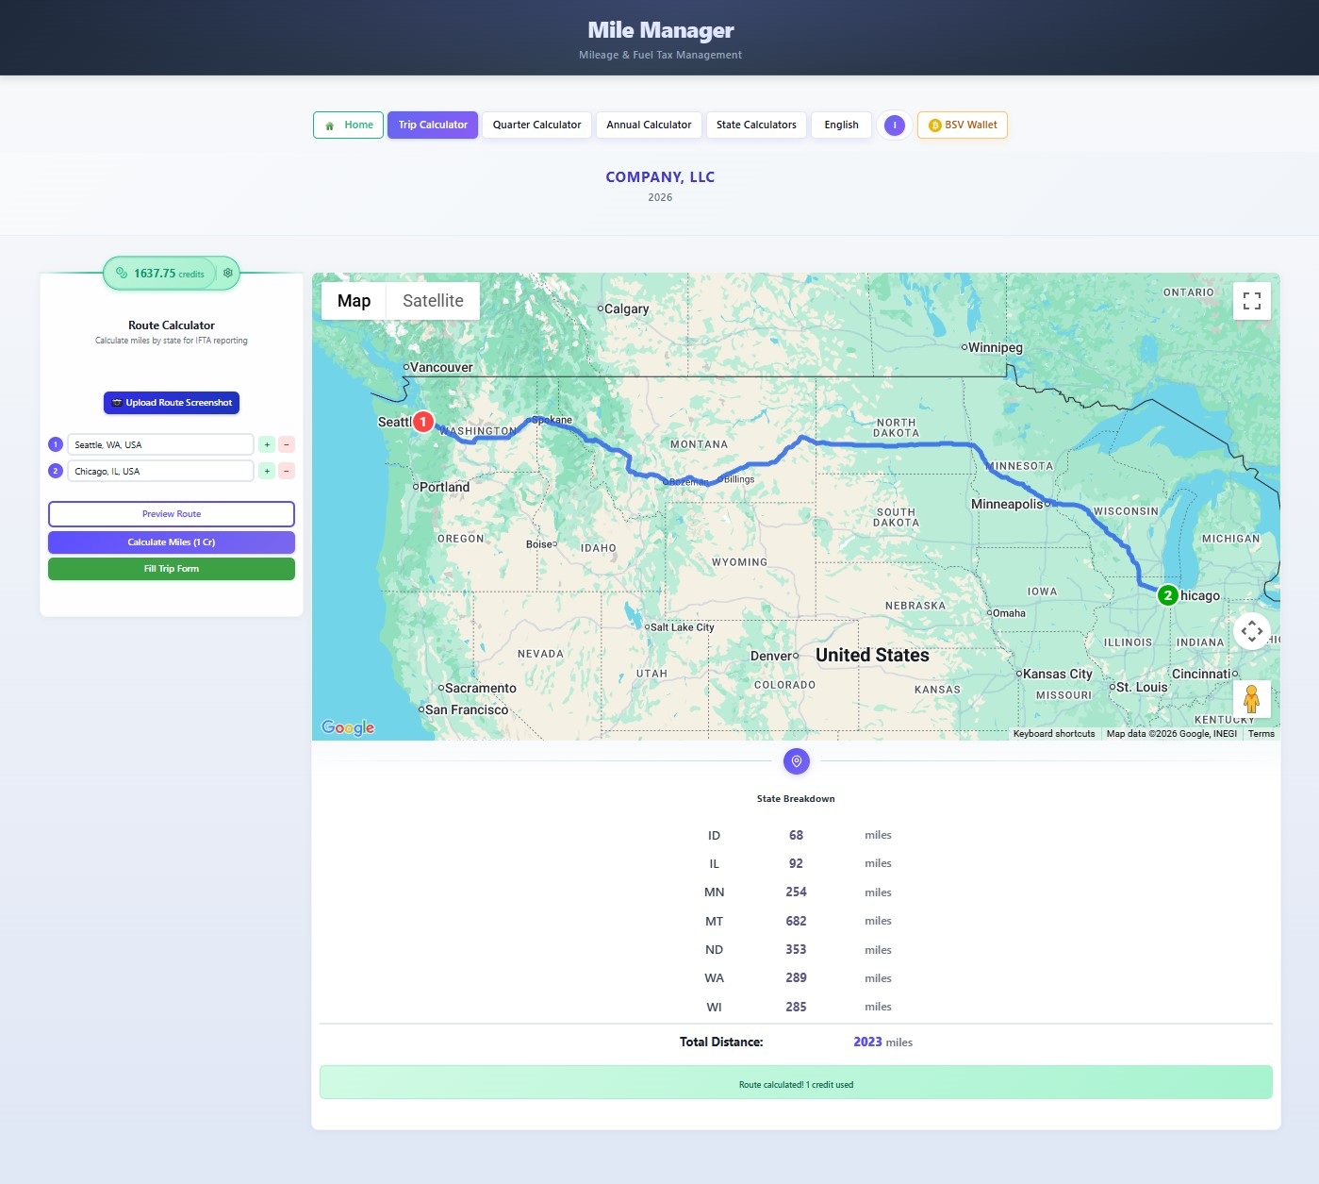Open the purple profile avatar icon

894,125
